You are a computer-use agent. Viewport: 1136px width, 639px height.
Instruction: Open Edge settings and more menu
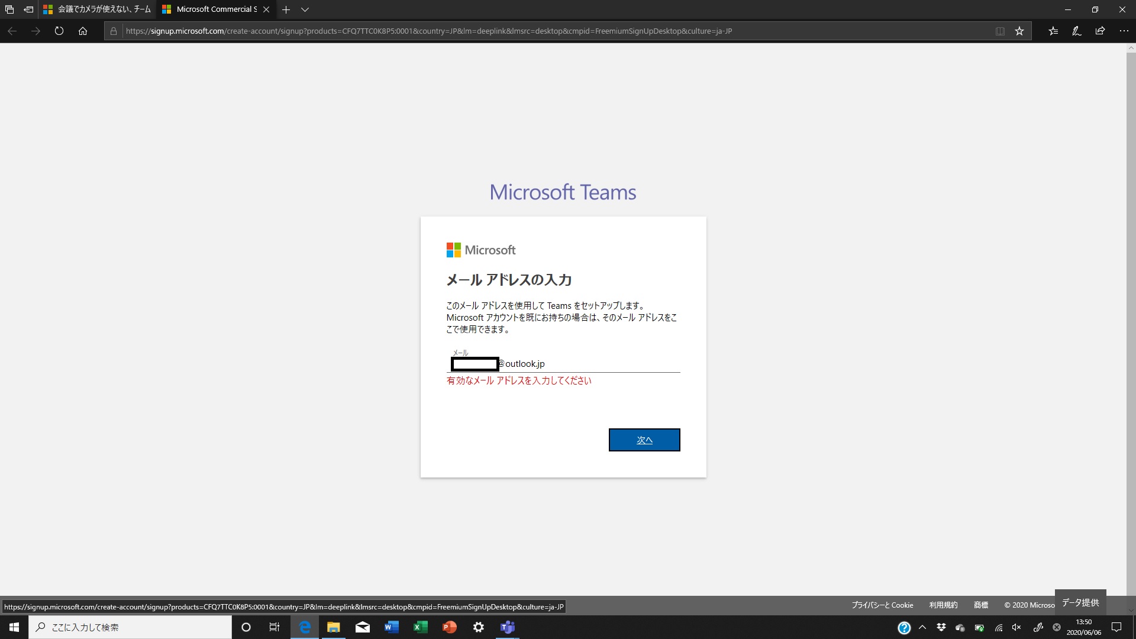click(x=1124, y=31)
